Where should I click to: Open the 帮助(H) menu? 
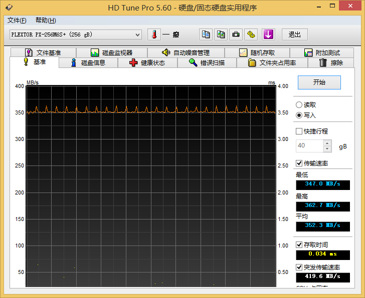(46, 20)
